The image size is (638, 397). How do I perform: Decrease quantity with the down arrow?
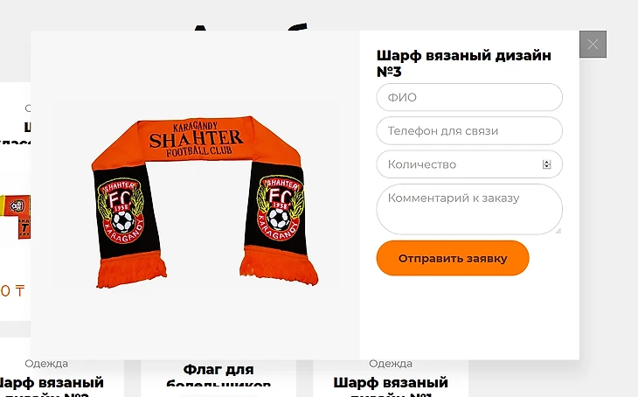[x=547, y=166]
